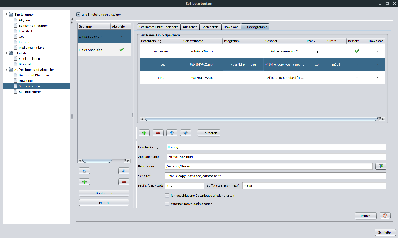Switch to the Speicherziel tab
Image resolution: width=398 pixels, height=238 pixels.
210,27
